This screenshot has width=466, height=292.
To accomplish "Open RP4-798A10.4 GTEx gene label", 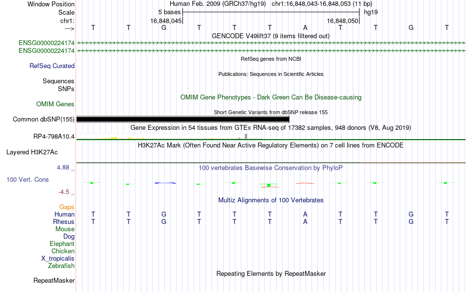I will coord(54,137).
